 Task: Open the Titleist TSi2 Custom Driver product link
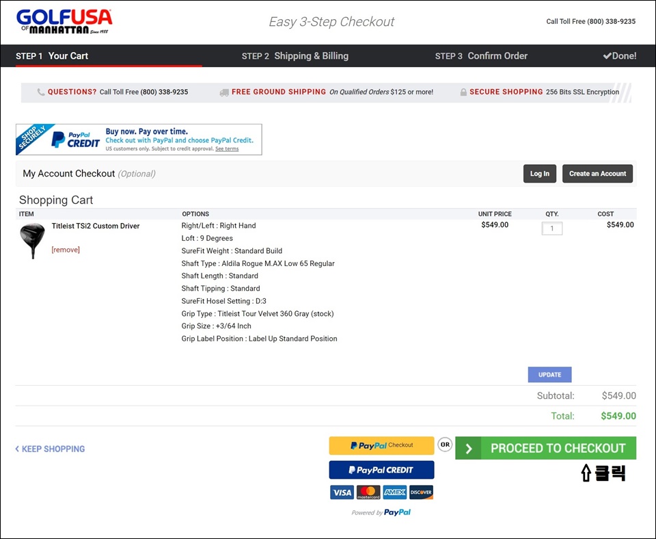point(96,226)
